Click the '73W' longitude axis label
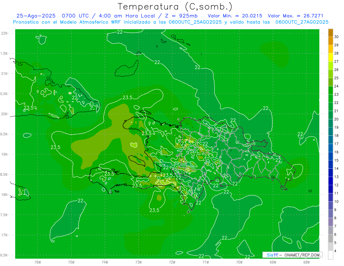This screenshot has height=266, width=344. pyautogui.click(x=138, y=262)
